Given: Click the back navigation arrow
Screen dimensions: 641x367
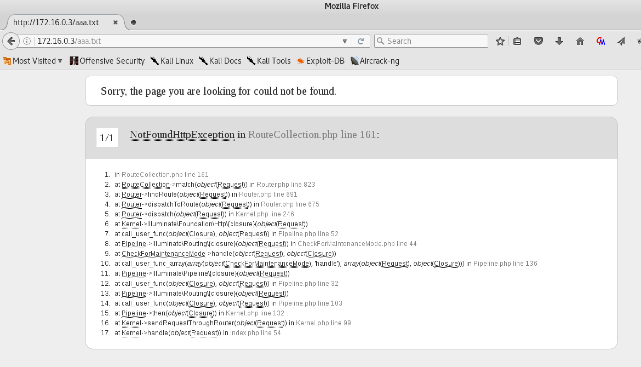Looking at the screenshot, I should pyautogui.click(x=11, y=41).
